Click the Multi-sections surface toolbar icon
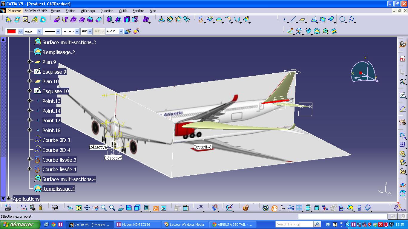The image size is (408, 229). (x=325, y=31)
